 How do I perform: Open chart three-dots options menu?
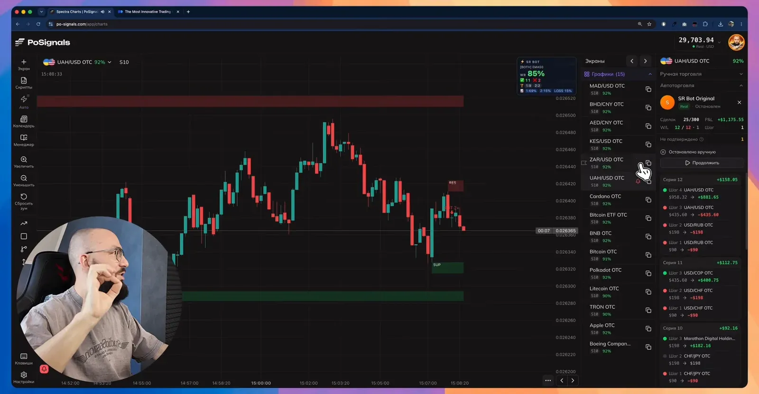[548, 380]
